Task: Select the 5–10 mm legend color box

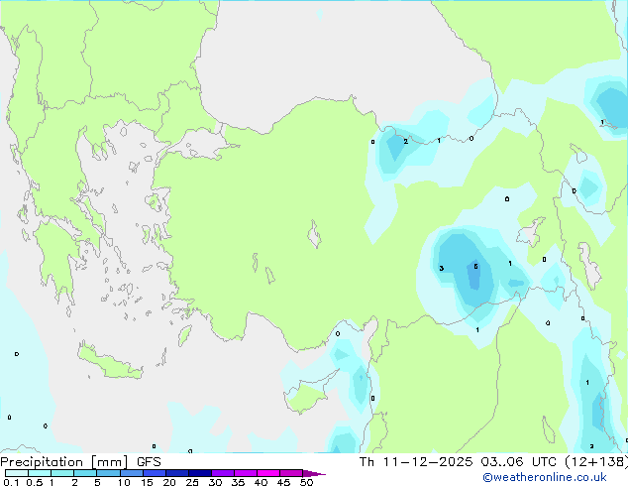Action: tap(108, 473)
